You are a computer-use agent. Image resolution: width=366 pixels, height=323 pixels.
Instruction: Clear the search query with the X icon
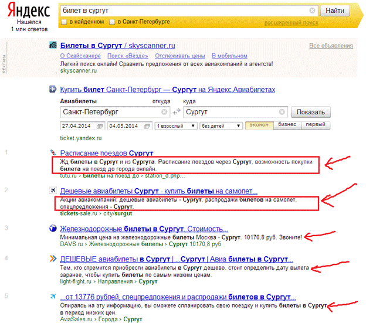coord(312,11)
